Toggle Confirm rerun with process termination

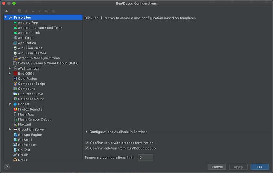[87, 143]
